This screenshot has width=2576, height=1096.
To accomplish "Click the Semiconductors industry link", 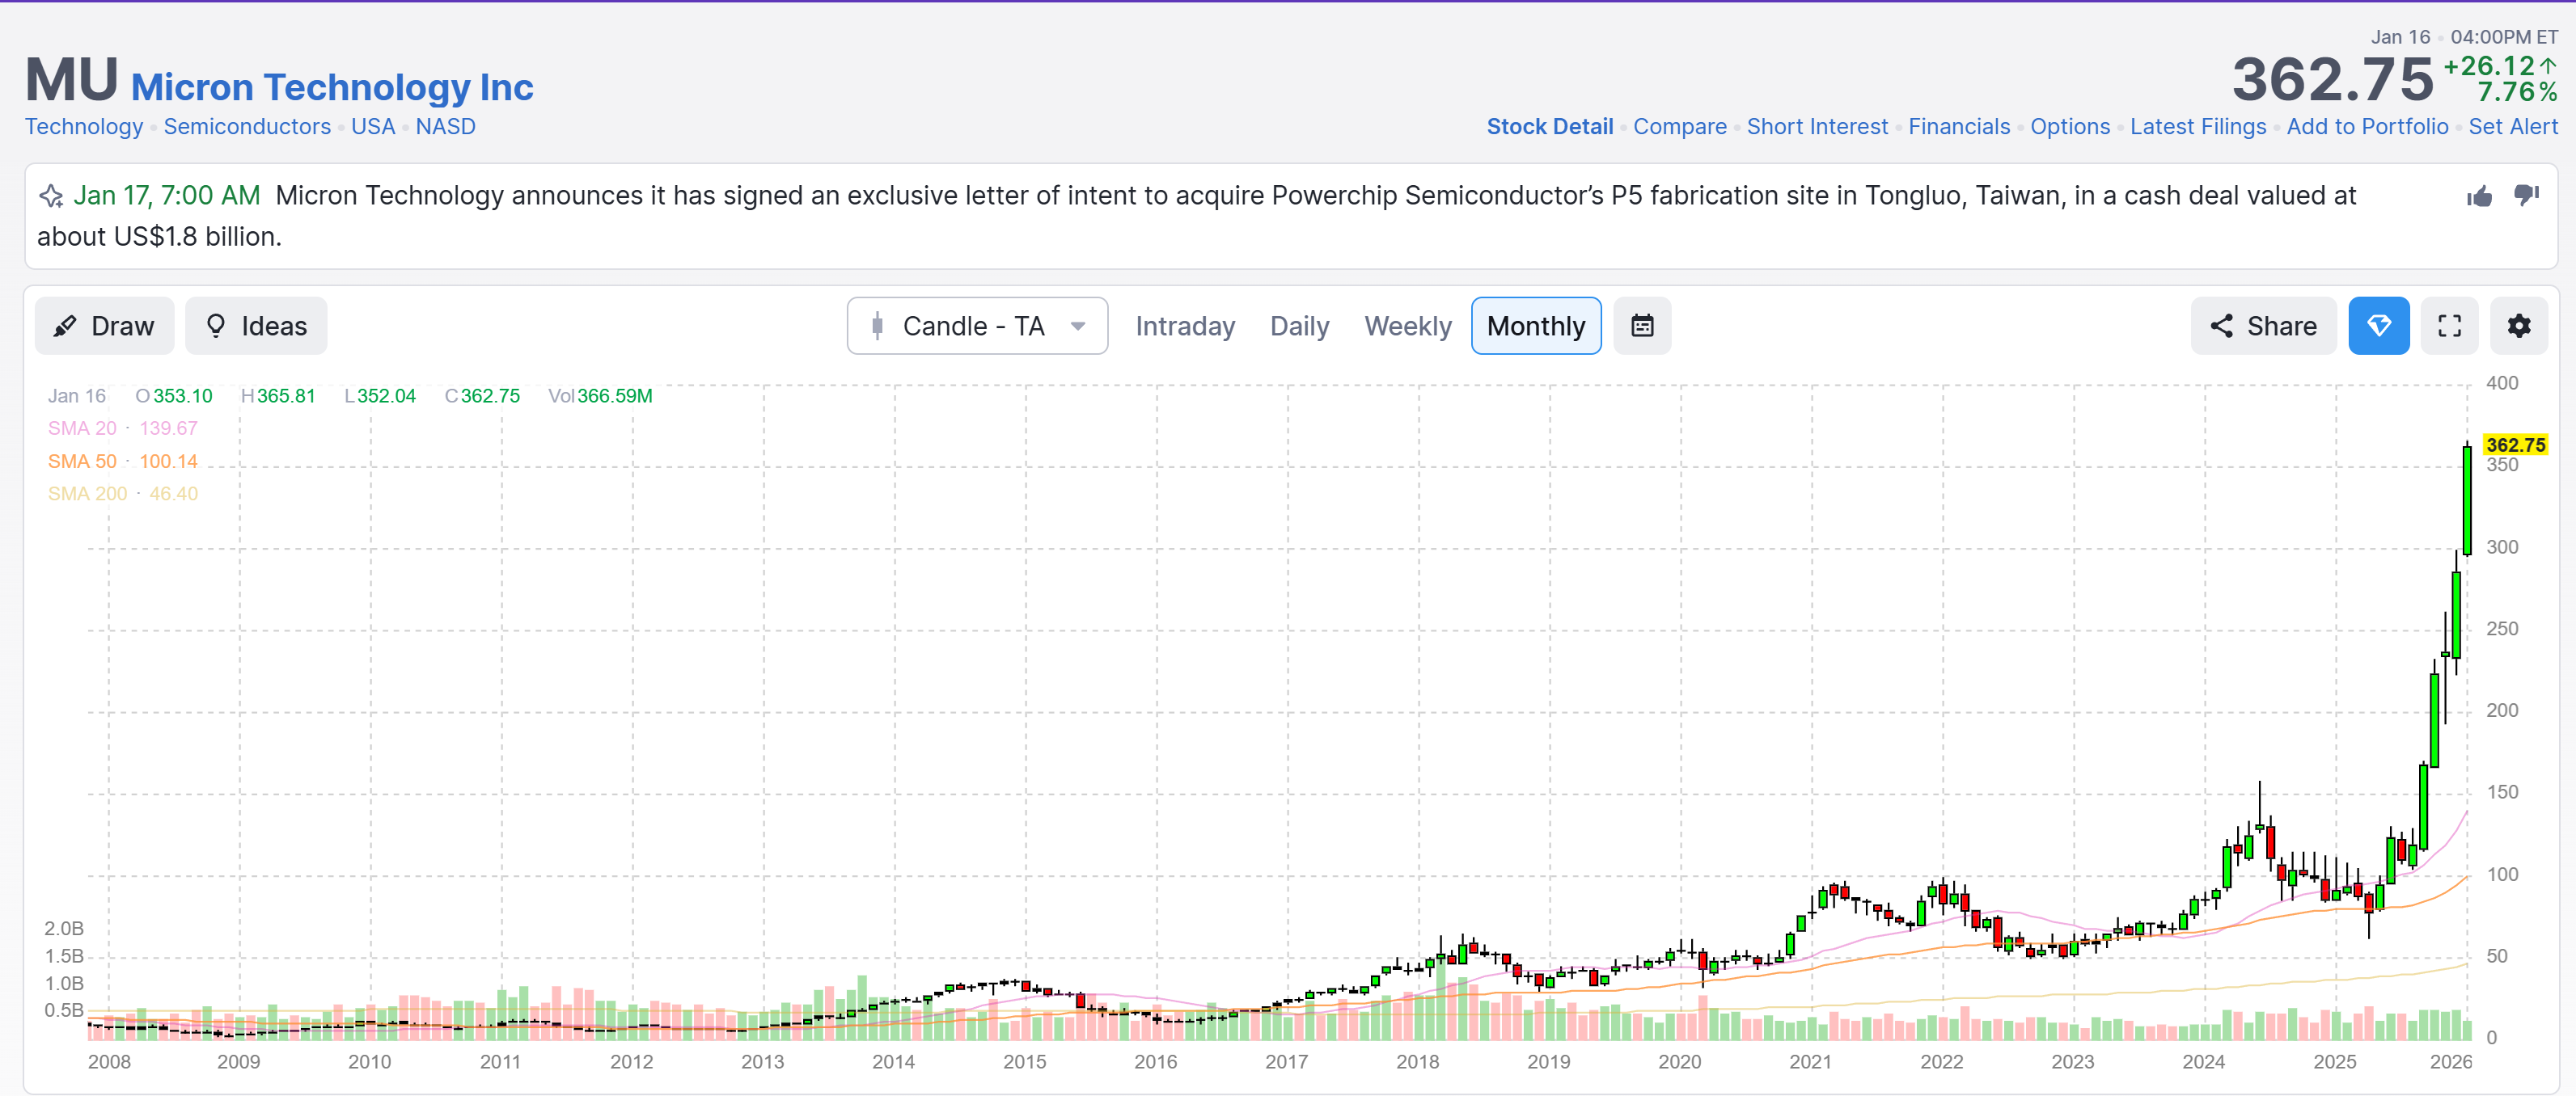I will click(247, 127).
